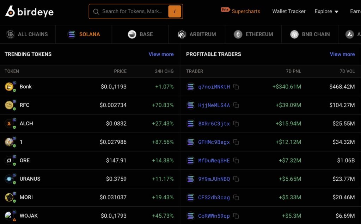This screenshot has width=361, height=224.
Task: Open Supercharts beta page
Action: point(246,12)
